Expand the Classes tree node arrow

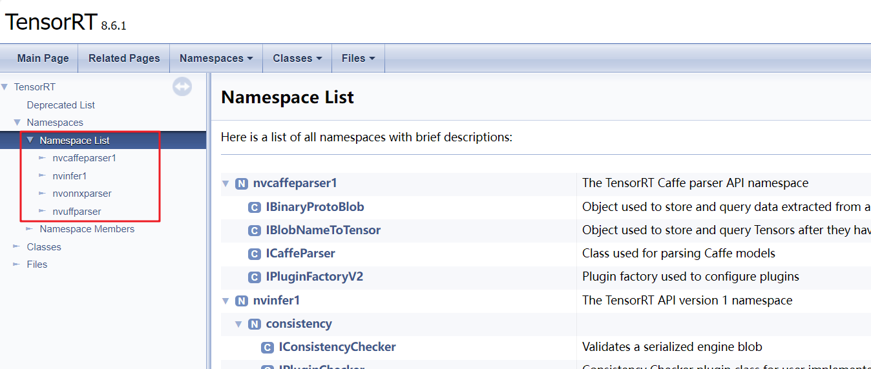pos(17,246)
